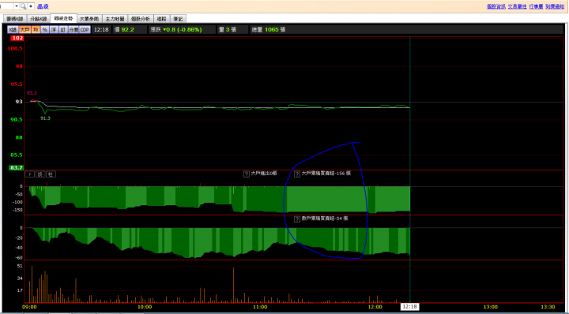Click the 設 settings button in sub-chart
Screen dimensions: 569x314
point(40,174)
